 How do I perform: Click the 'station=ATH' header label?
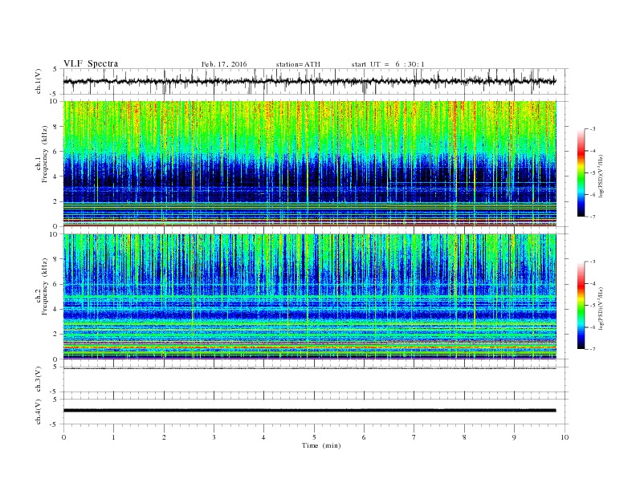click(298, 64)
